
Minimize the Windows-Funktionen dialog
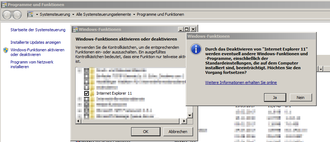pyautogui.click(x=181, y=29)
